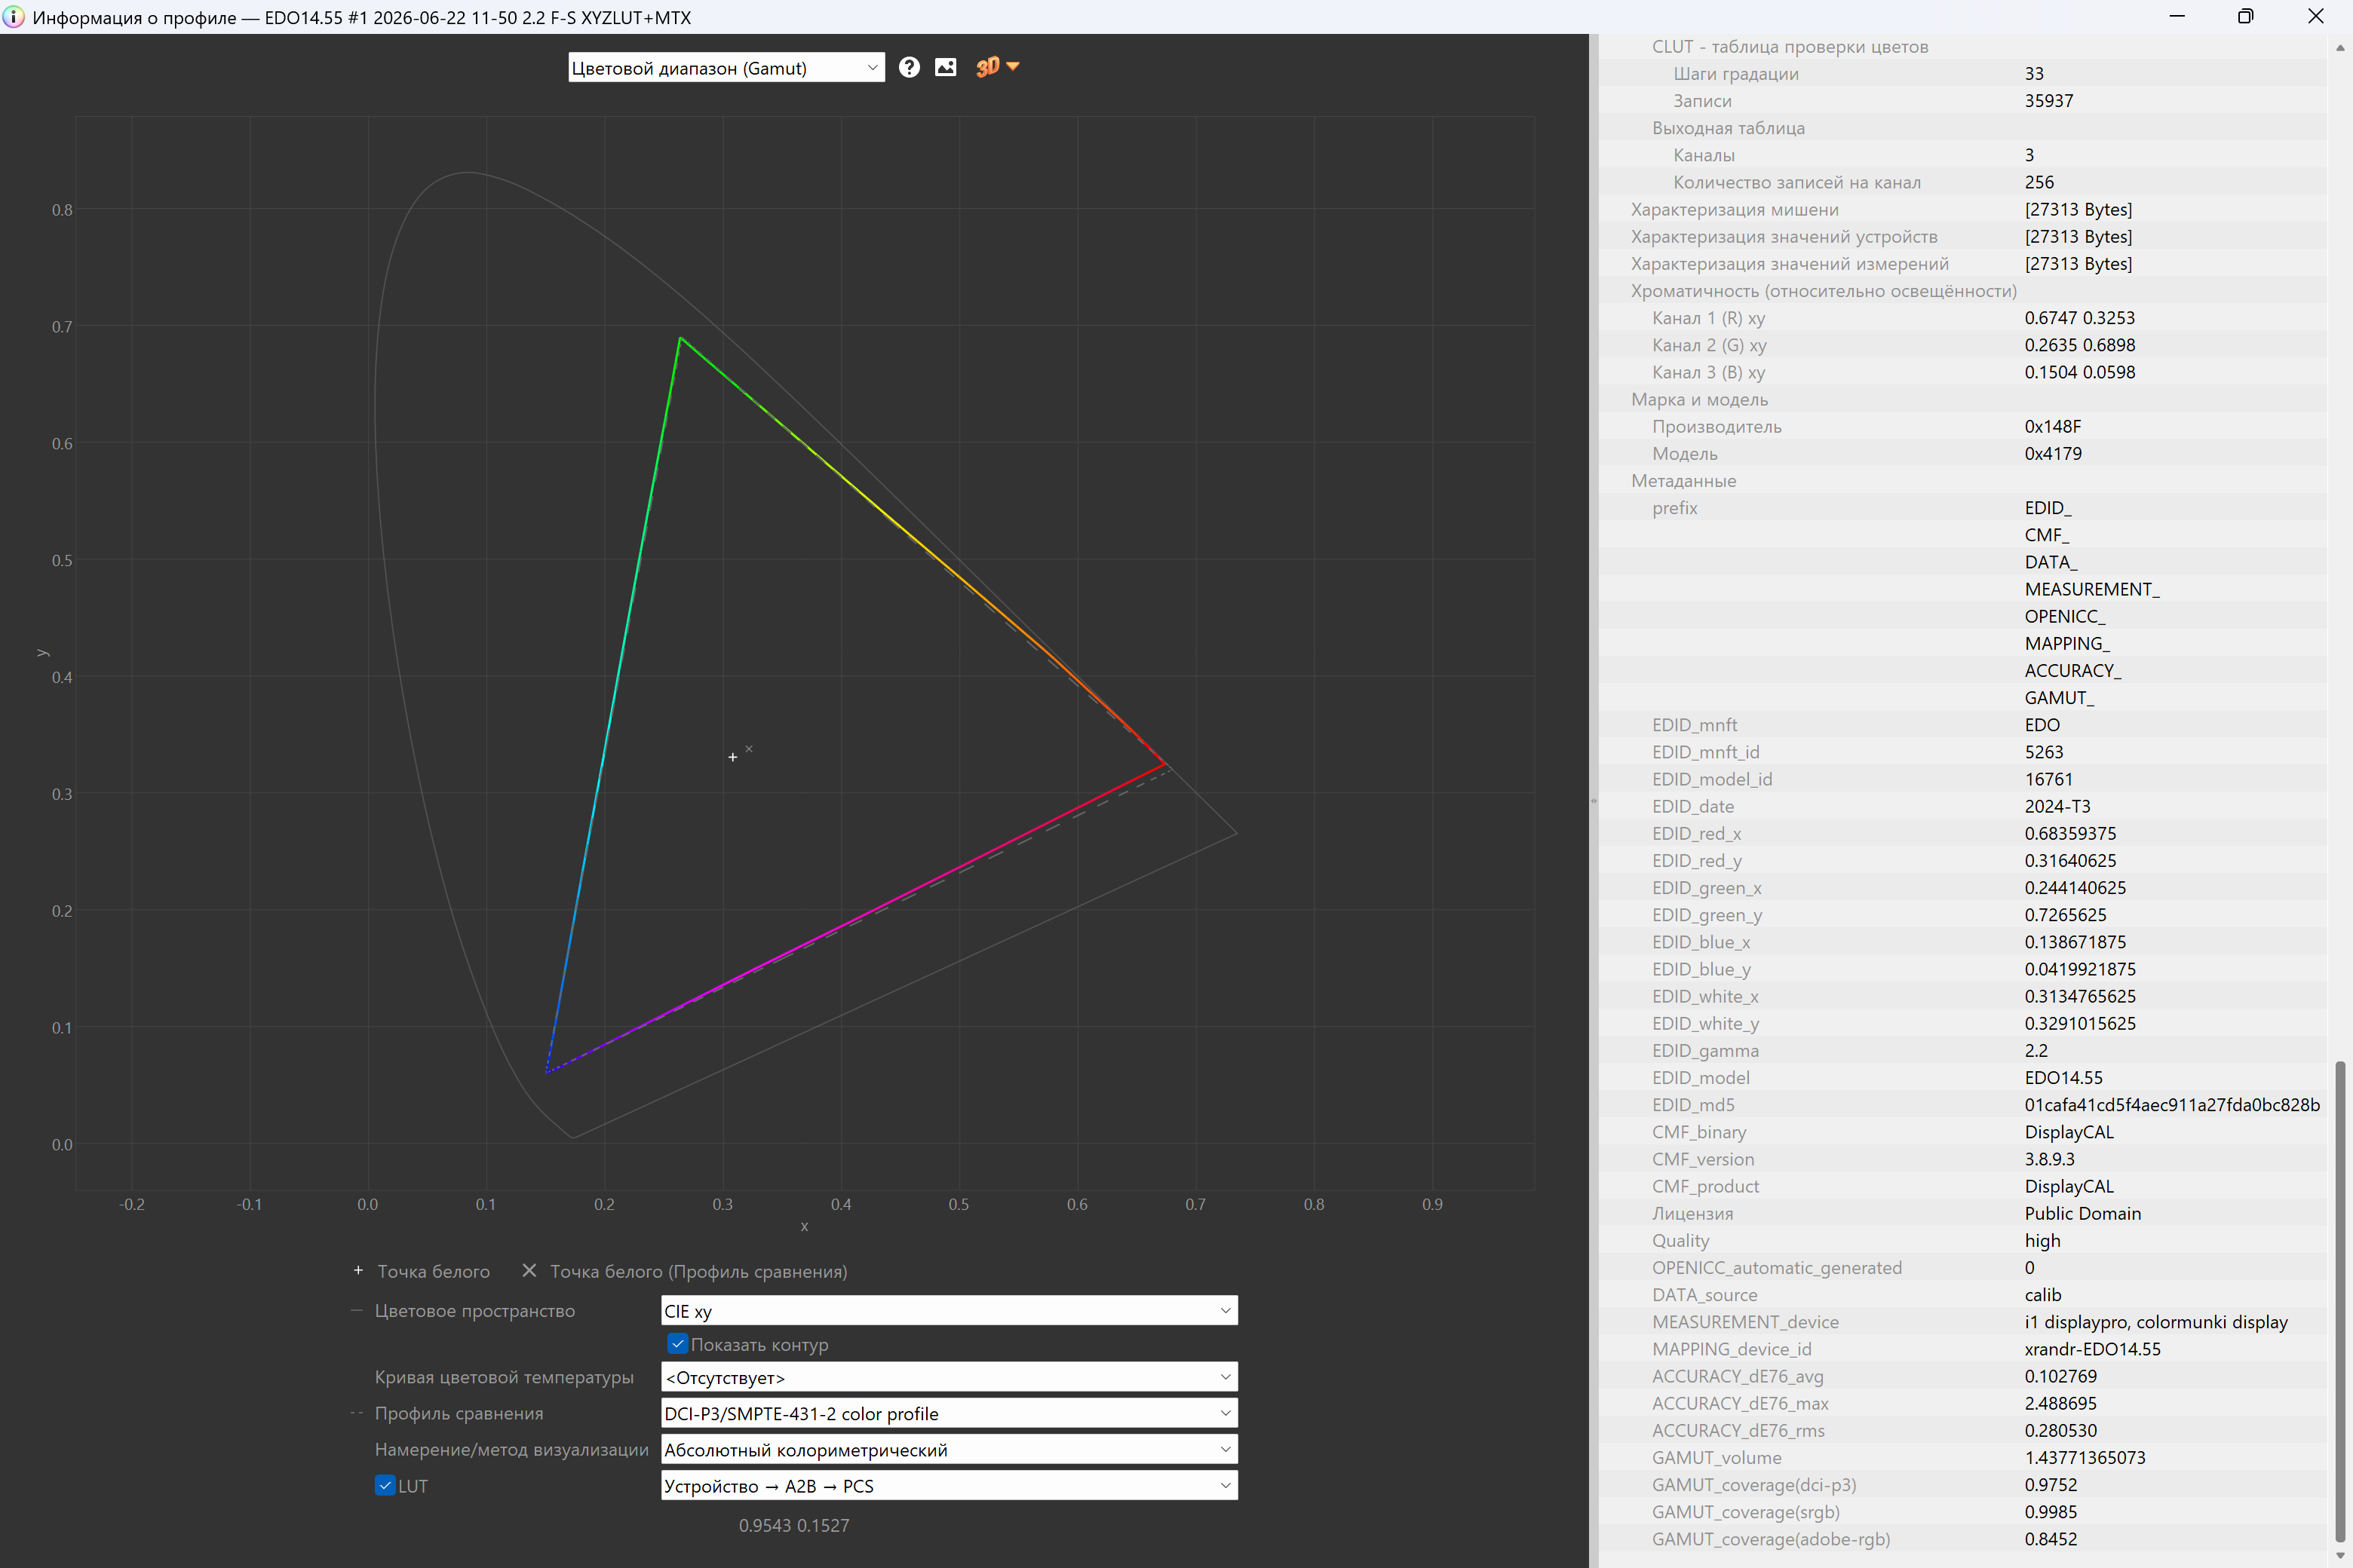The width and height of the screenshot is (2353, 1568).
Task: Click the vertical scrollbar in info panel
Action: point(2340,1300)
